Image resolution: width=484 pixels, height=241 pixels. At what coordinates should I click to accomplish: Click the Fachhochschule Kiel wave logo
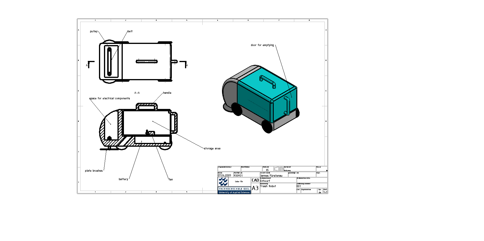(x=223, y=182)
